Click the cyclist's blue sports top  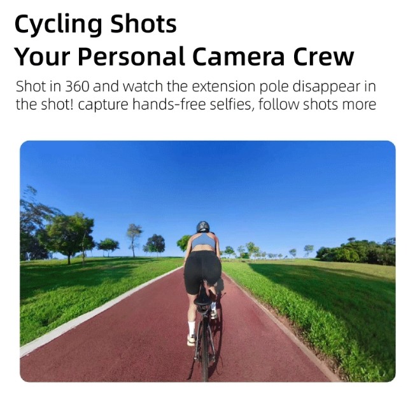click(203, 241)
